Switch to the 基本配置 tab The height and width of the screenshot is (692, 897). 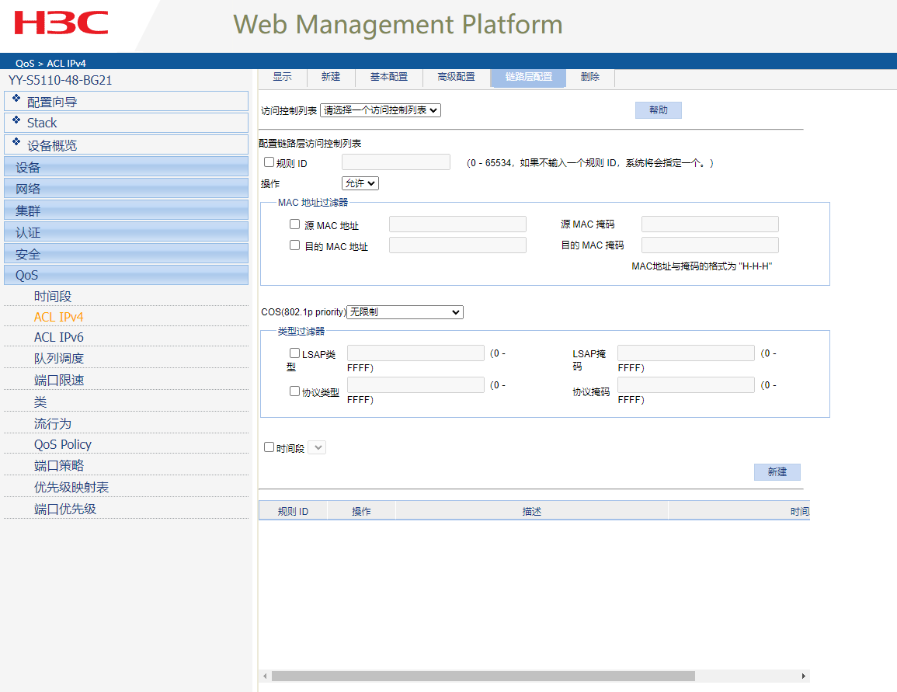388,77
